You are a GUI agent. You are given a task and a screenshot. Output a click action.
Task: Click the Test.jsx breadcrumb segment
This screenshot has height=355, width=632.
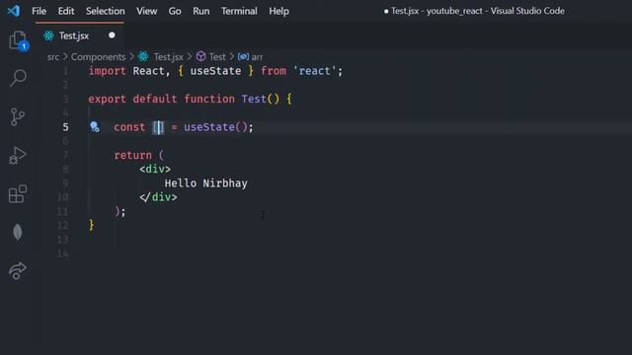coord(169,57)
